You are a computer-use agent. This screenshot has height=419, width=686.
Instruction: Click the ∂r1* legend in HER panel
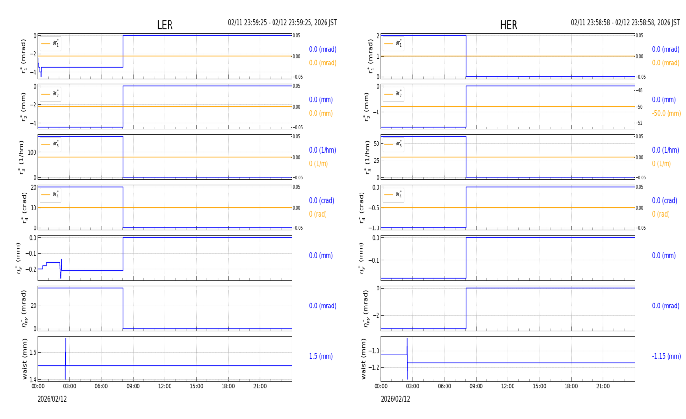(393, 44)
